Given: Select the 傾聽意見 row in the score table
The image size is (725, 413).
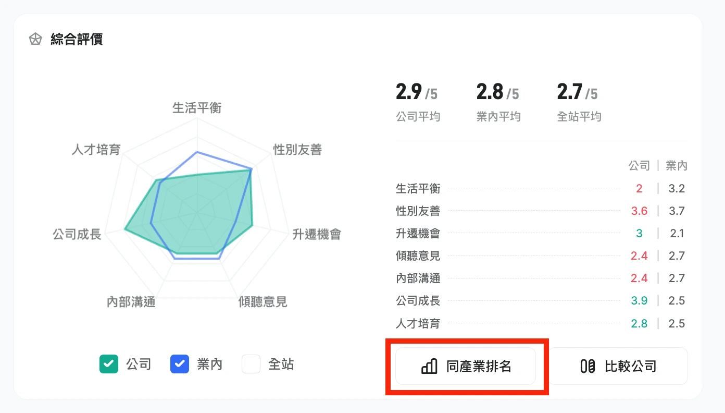Looking at the screenshot, I should [x=542, y=256].
